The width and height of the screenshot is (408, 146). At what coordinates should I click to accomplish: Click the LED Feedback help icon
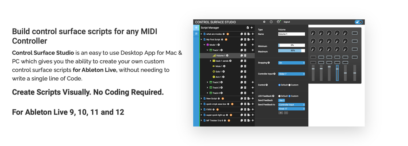tap(273, 96)
